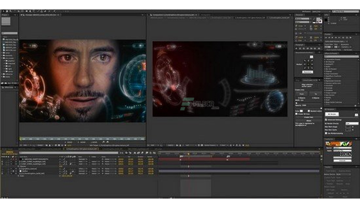Toggle Hide Shy Layers timeline switch

click(x=135, y=153)
